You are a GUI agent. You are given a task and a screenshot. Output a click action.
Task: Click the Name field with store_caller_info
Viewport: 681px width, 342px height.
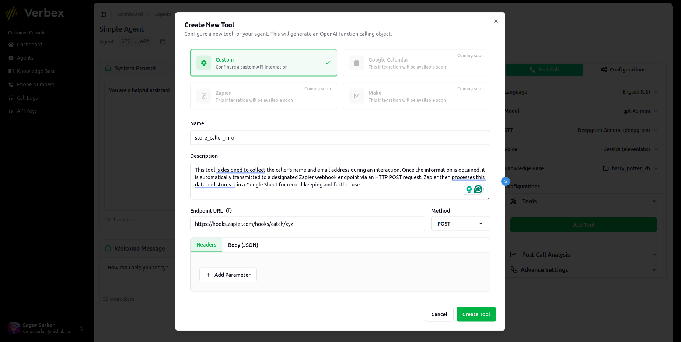pos(340,138)
